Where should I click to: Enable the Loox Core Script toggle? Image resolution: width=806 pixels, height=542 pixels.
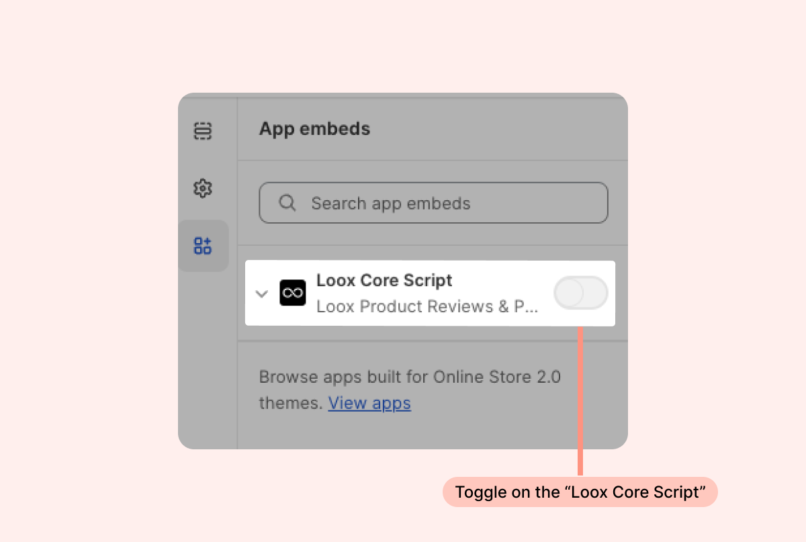581,293
